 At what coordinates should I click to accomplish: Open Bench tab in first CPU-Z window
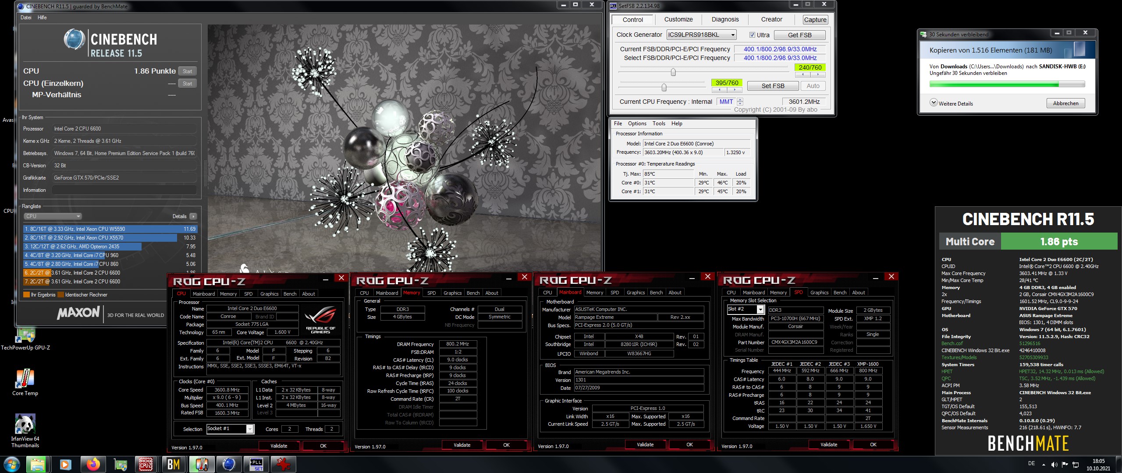290,294
